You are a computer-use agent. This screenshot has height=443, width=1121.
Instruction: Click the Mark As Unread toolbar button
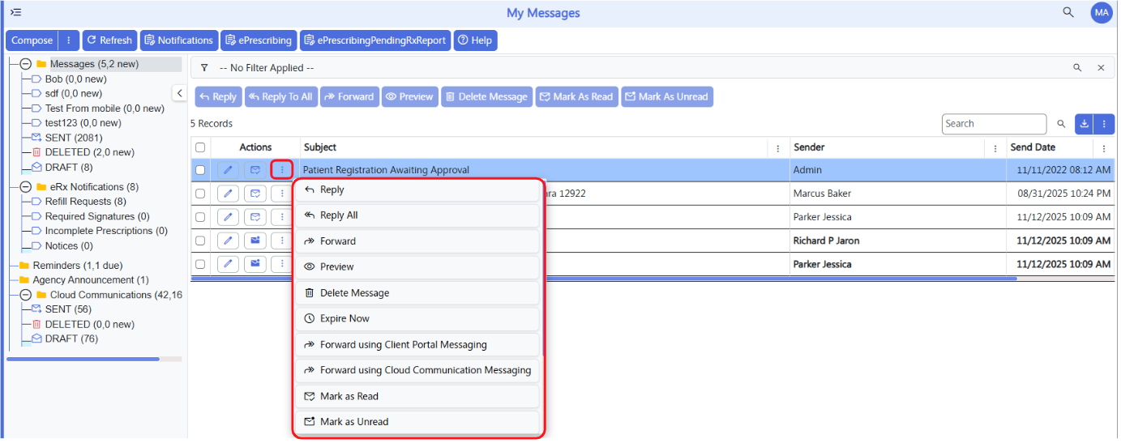coord(667,97)
